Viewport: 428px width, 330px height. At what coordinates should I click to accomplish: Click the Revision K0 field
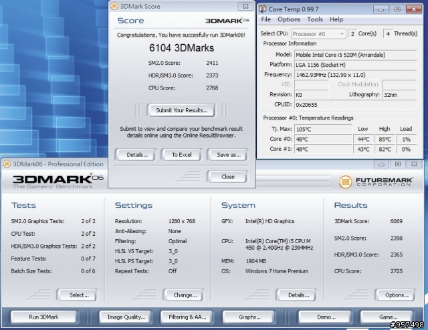tap(311, 95)
